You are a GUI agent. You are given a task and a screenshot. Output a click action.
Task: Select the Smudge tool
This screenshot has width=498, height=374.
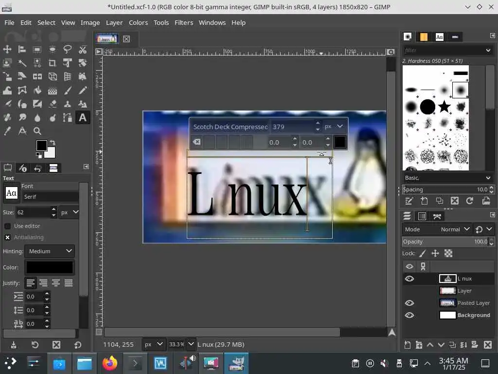(22, 118)
